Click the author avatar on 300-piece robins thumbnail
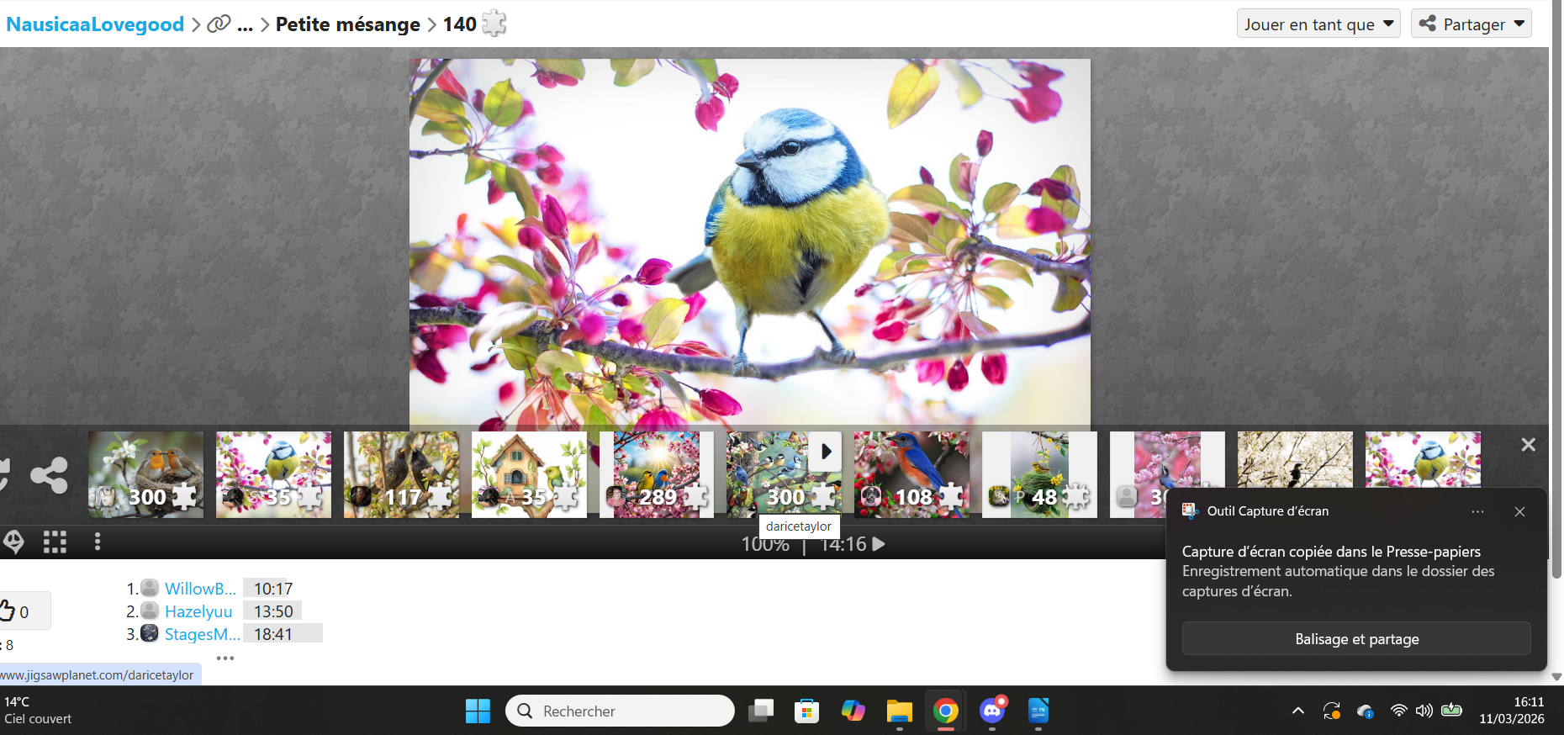This screenshot has height=735, width=1564. pos(106,497)
